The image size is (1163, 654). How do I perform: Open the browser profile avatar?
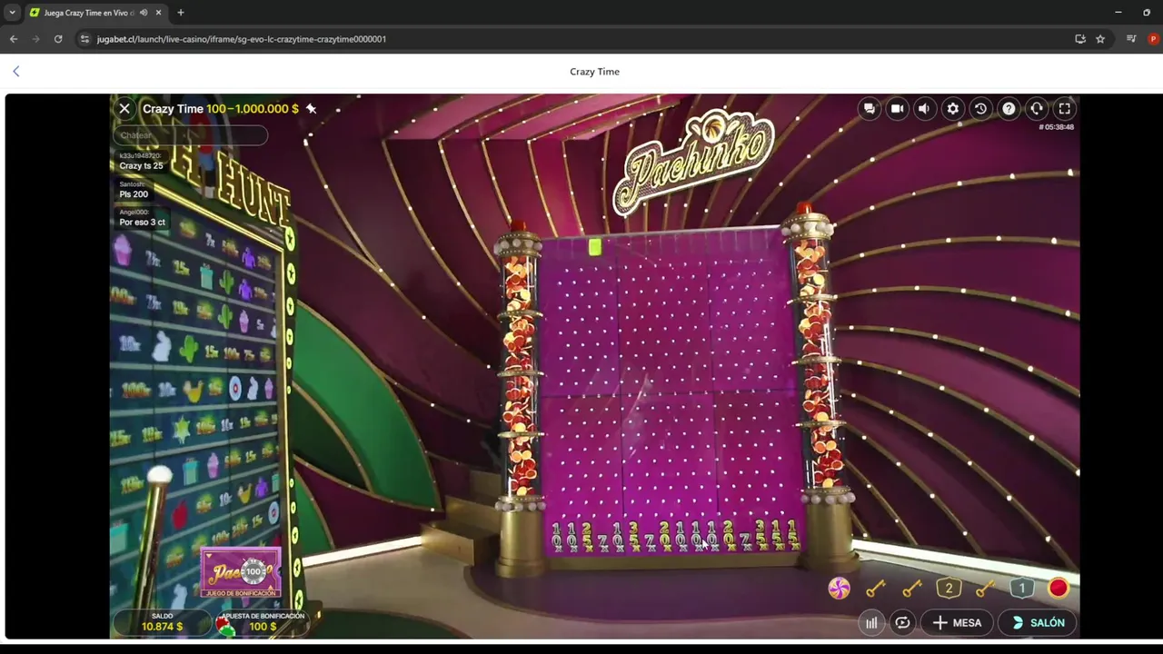coord(1154,39)
